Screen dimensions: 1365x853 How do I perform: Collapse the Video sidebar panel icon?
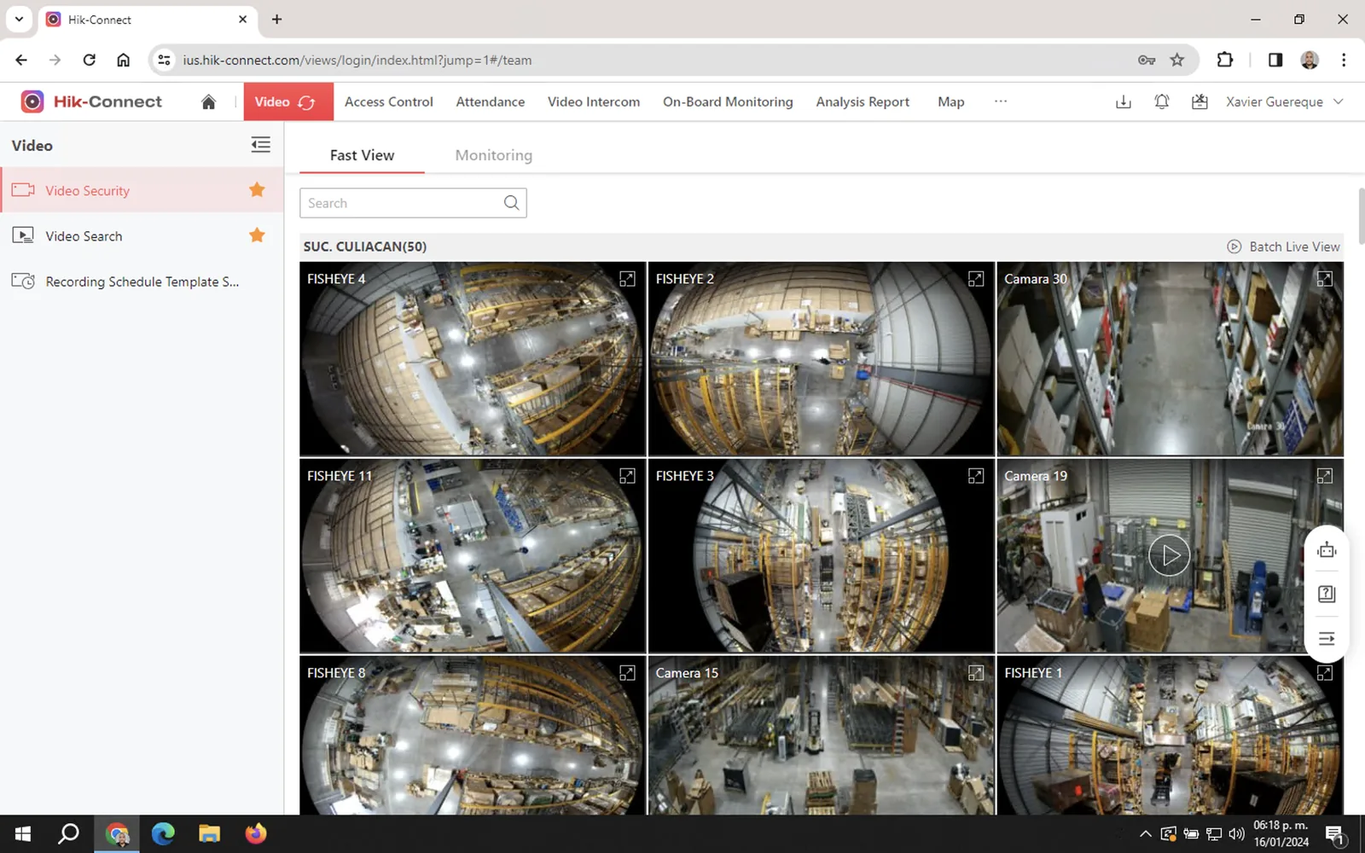tap(261, 145)
